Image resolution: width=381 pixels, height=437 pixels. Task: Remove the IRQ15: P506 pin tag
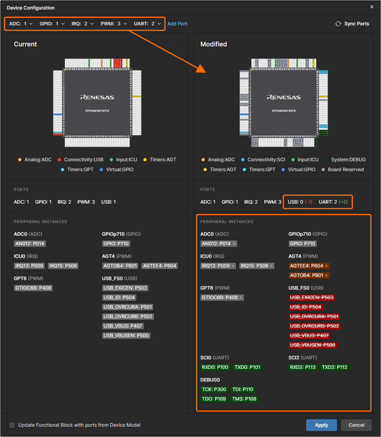[x=271, y=266]
